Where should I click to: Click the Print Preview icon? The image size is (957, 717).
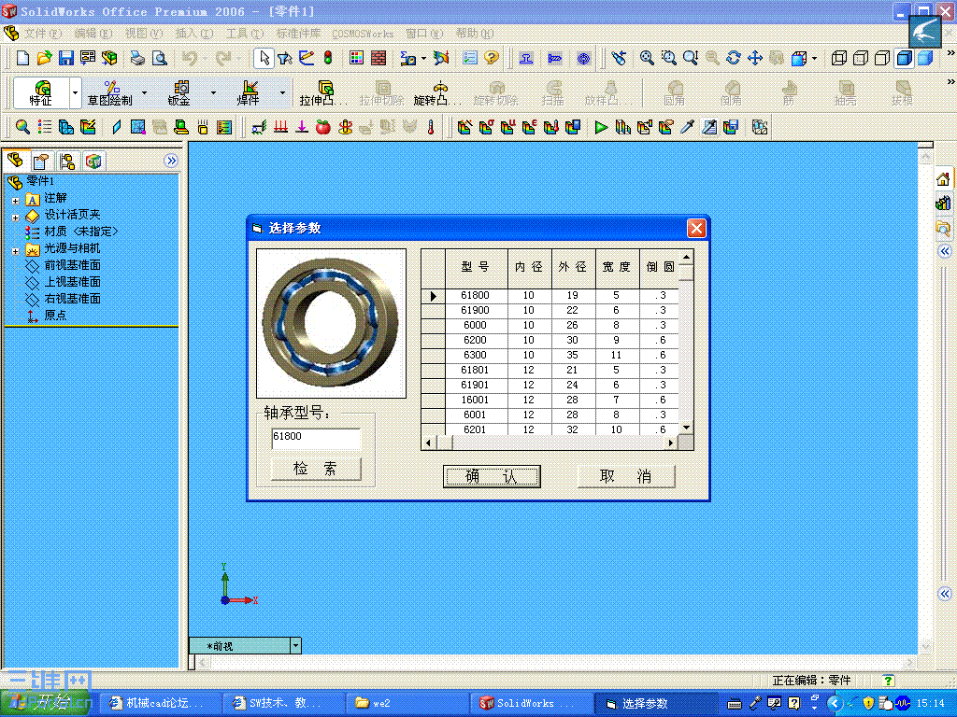(159, 58)
